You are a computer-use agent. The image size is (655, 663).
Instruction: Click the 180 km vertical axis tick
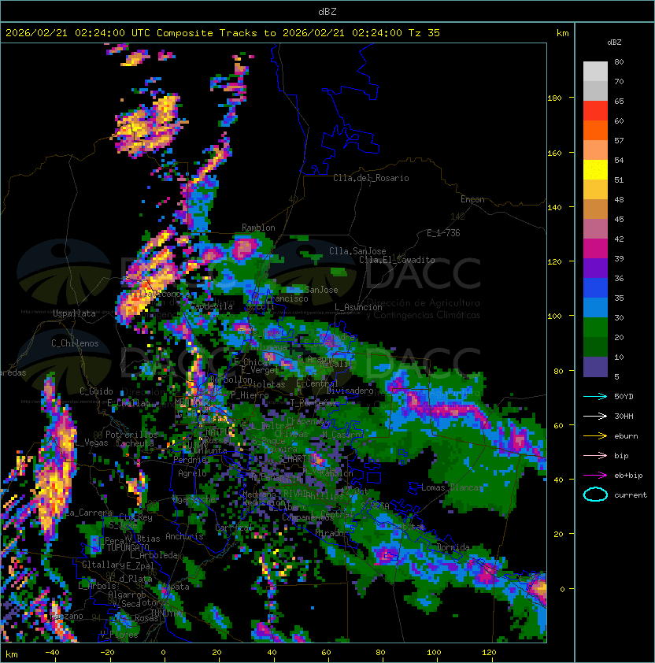tap(554, 98)
